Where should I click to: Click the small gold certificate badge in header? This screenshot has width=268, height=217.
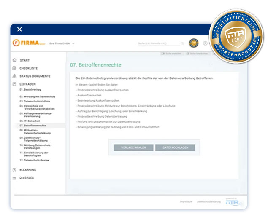click(194, 43)
